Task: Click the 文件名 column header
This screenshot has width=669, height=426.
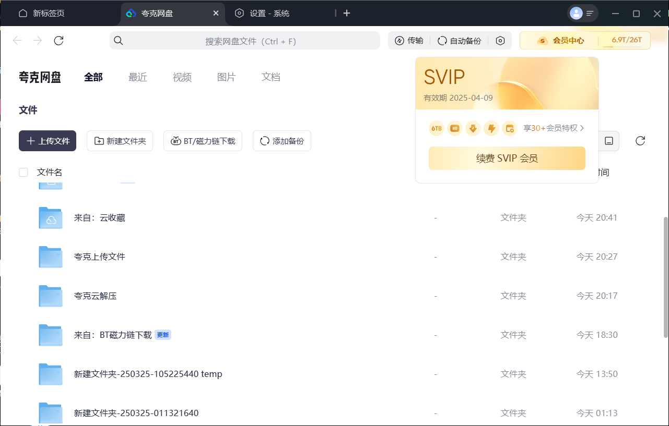Action: click(x=50, y=172)
